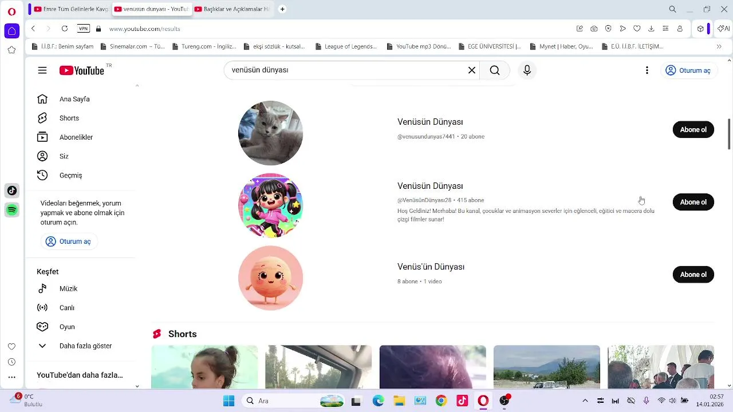Open Microsoft Edge from taskbar
733x412 pixels.
click(x=378, y=401)
